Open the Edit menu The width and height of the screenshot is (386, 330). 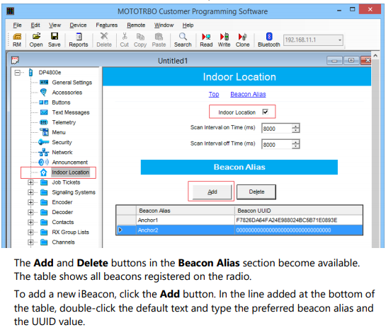[35, 25]
